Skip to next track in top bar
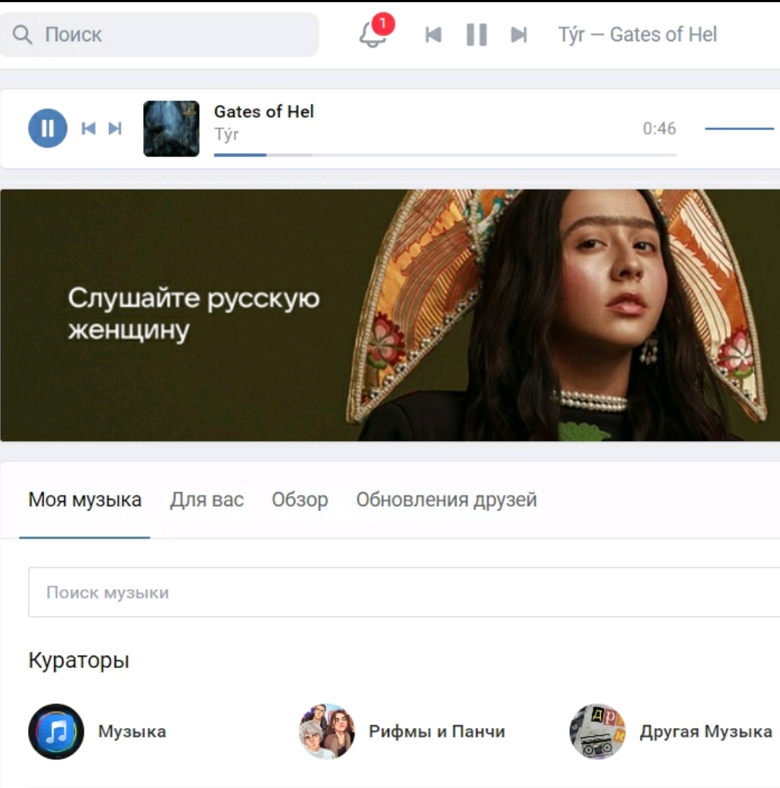Image resolution: width=780 pixels, height=788 pixels. point(519,35)
